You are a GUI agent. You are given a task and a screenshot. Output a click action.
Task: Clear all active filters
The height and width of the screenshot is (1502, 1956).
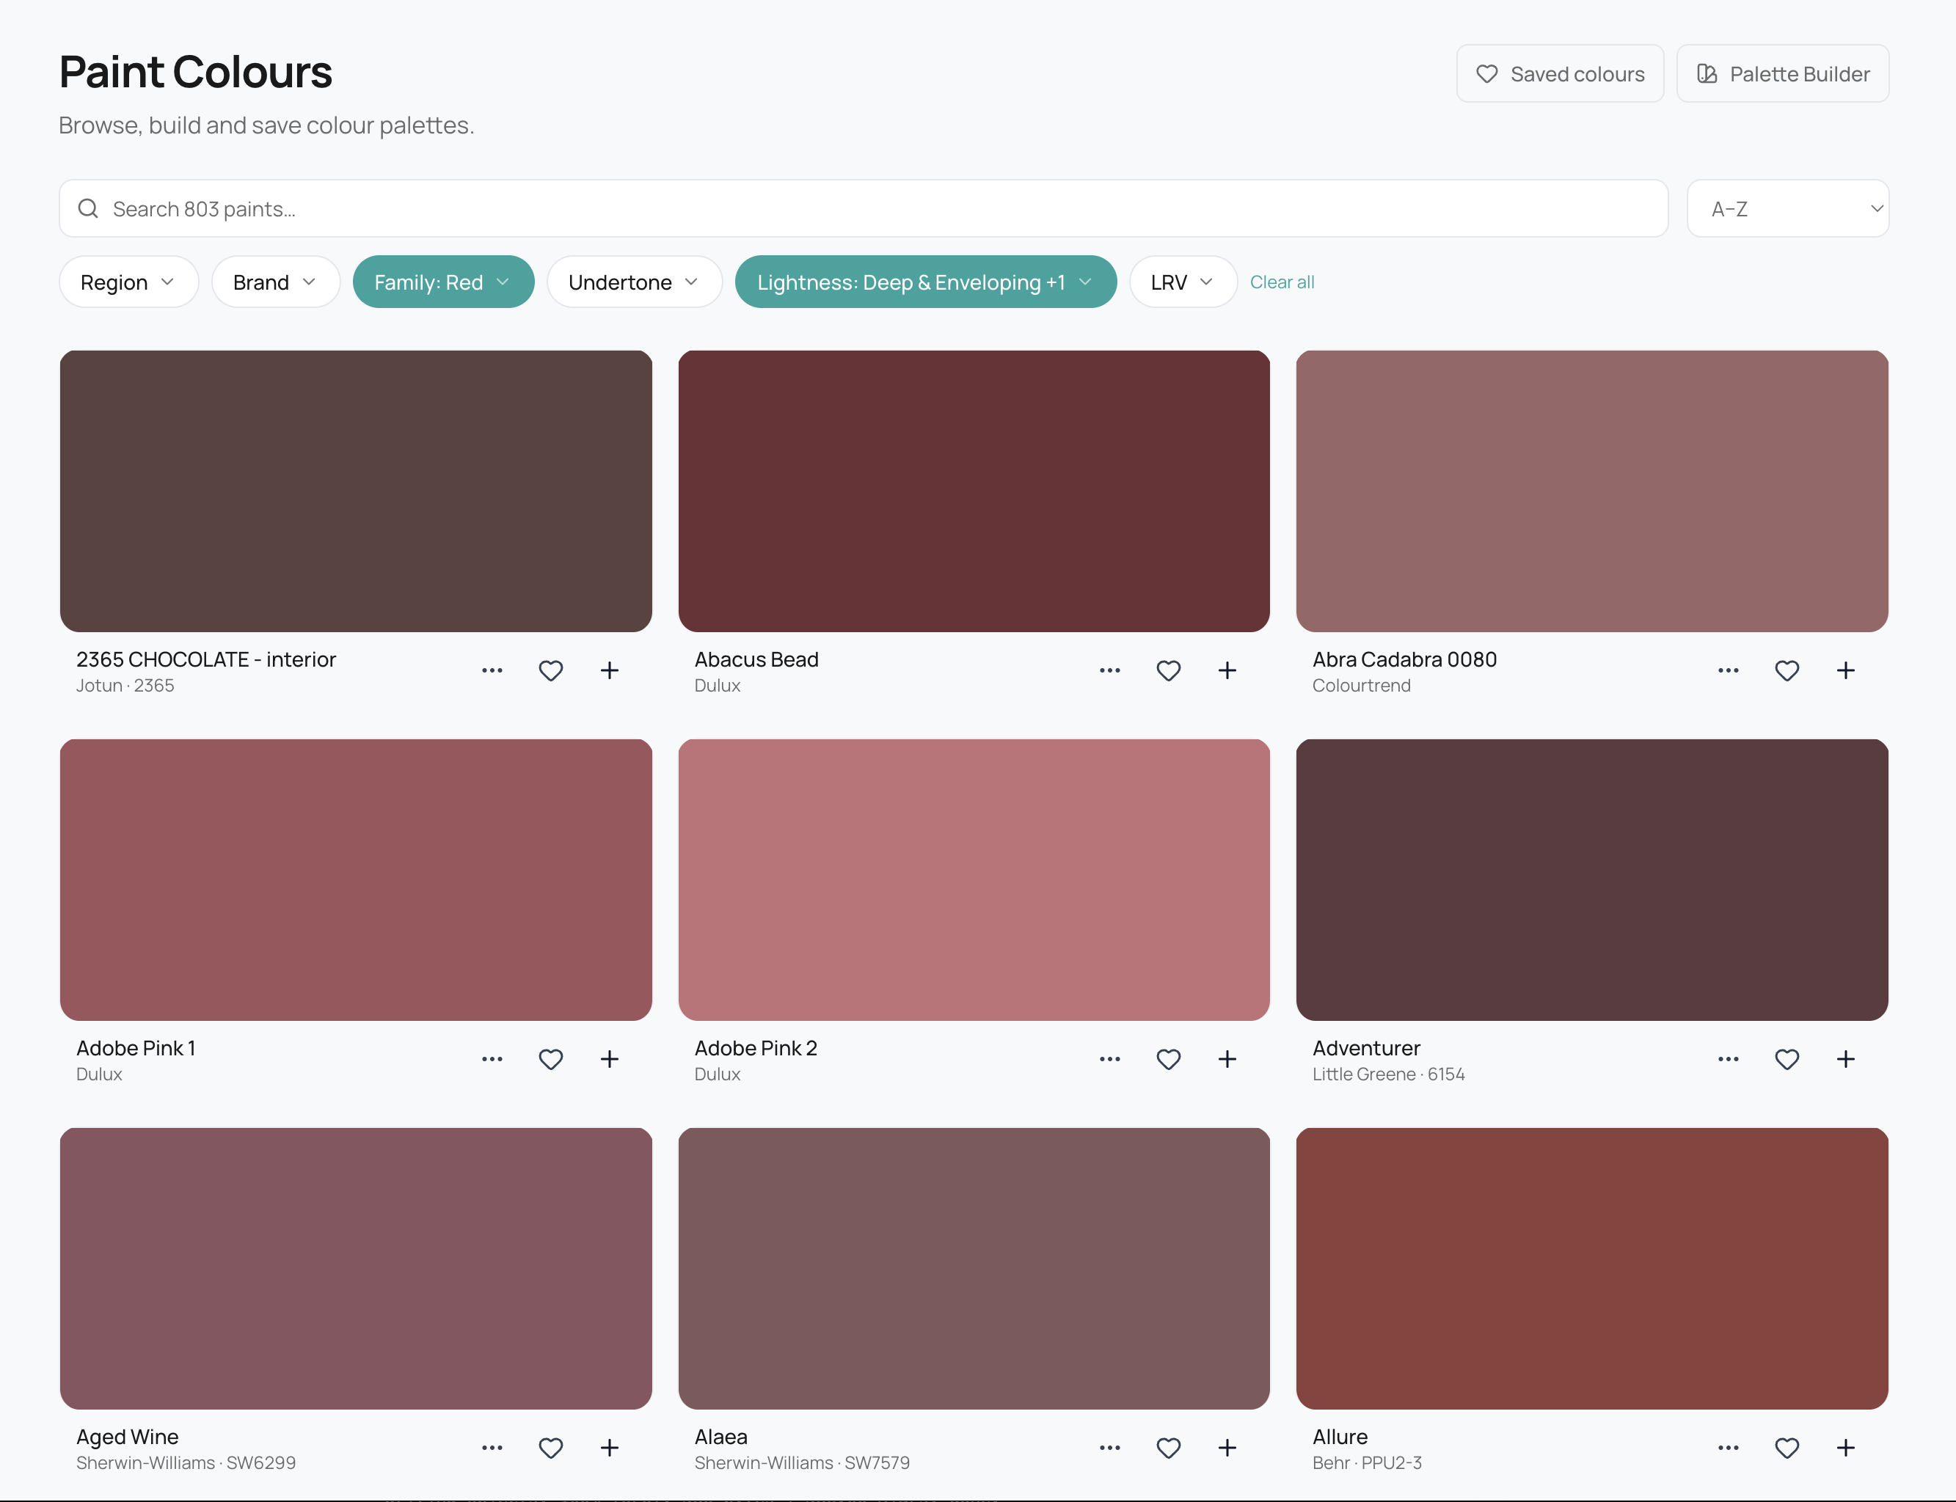pos(1282,282)
